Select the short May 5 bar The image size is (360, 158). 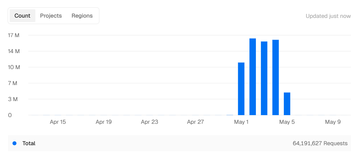coord(287,104)
